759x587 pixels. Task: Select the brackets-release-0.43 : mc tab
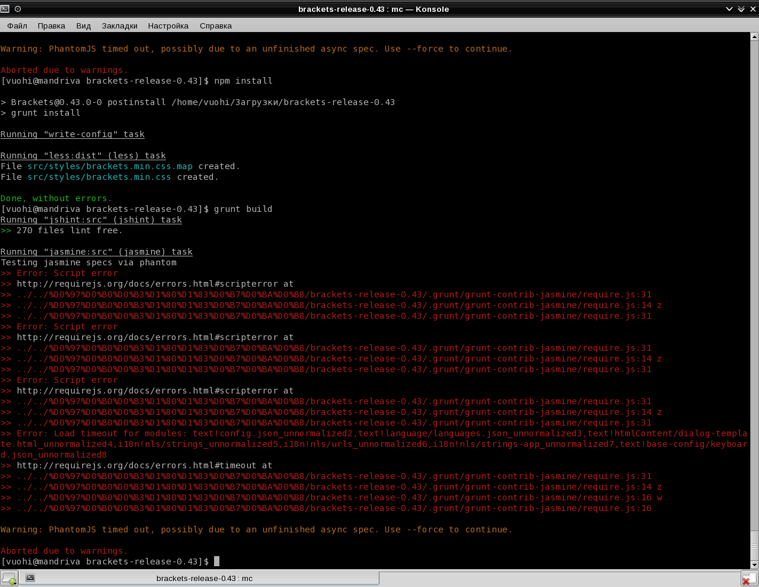tap(199, 578)
